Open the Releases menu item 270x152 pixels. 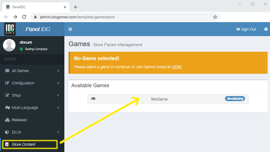[32, 120]
